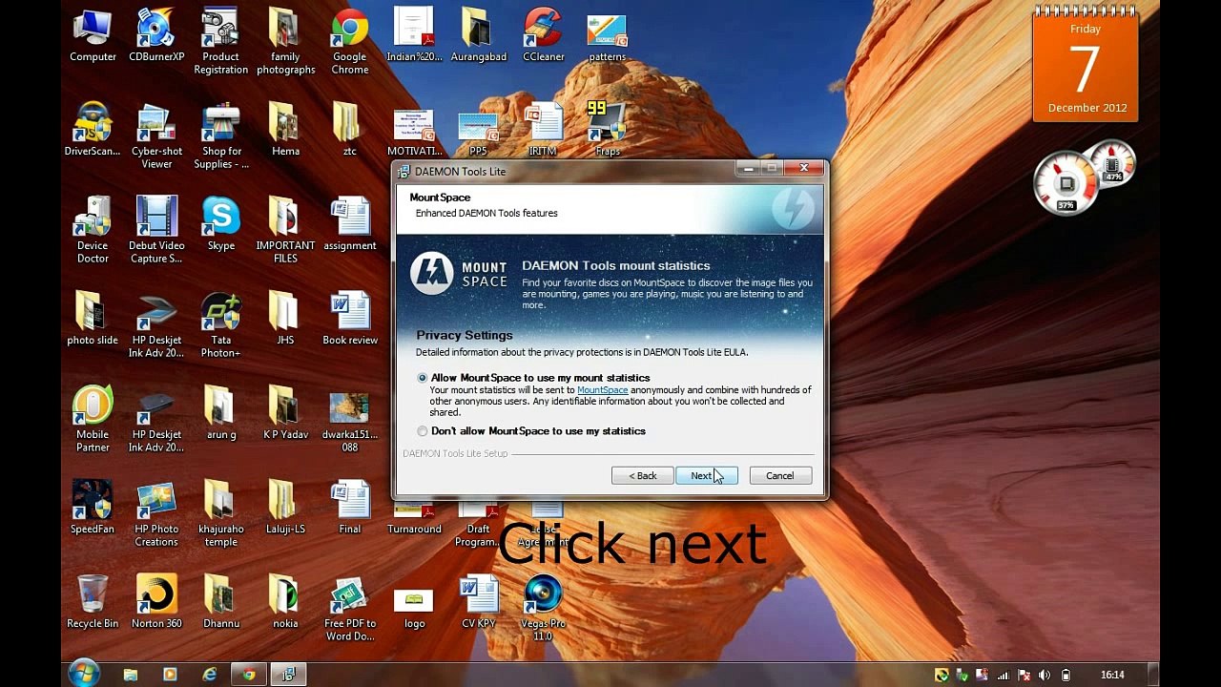Open the Dhannu folder
1221x687 pixels.
tap(220, 602)
